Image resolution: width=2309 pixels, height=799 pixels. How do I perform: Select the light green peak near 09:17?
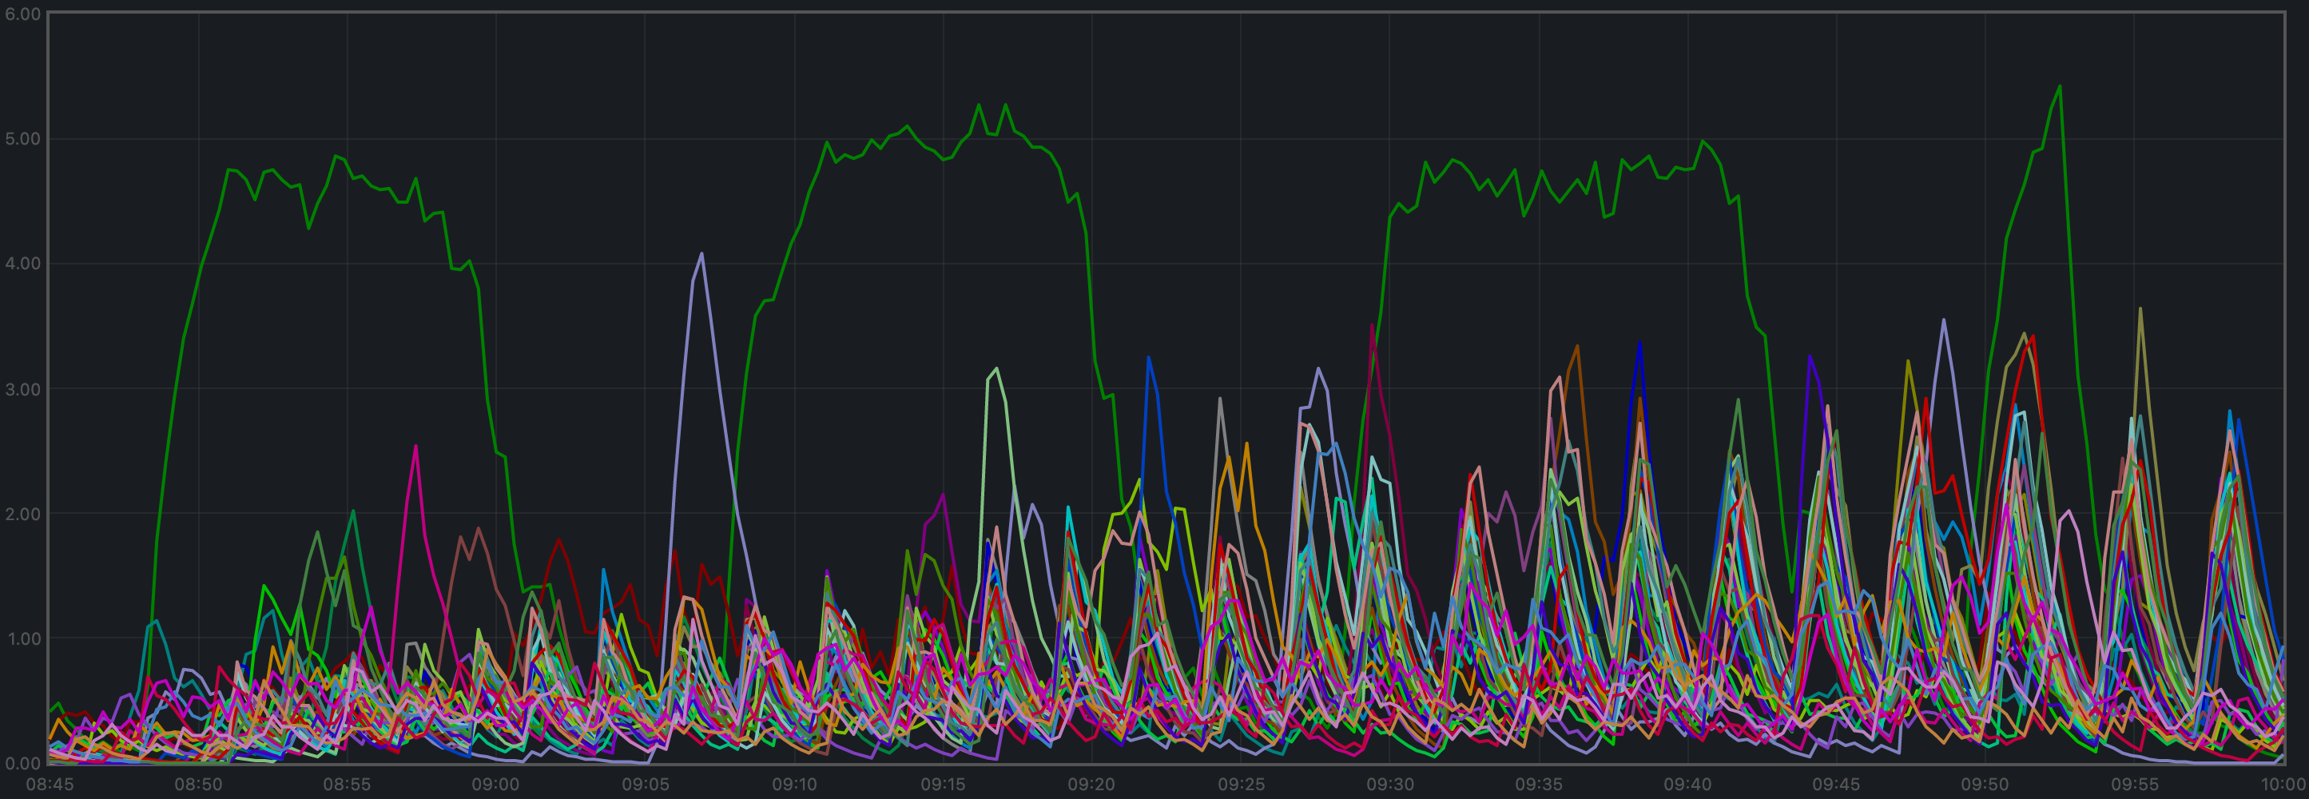997,369
